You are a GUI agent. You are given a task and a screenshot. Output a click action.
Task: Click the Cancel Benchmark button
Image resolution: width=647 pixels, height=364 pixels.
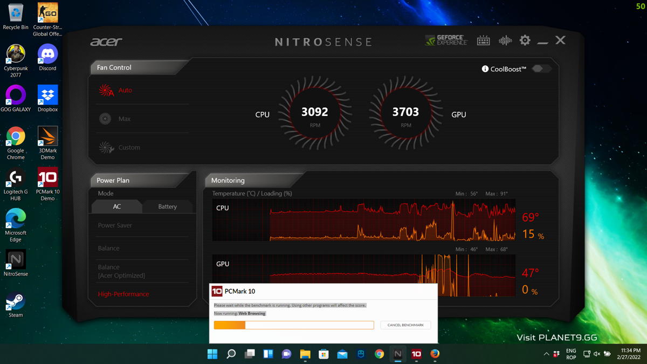tap(405, 325)
